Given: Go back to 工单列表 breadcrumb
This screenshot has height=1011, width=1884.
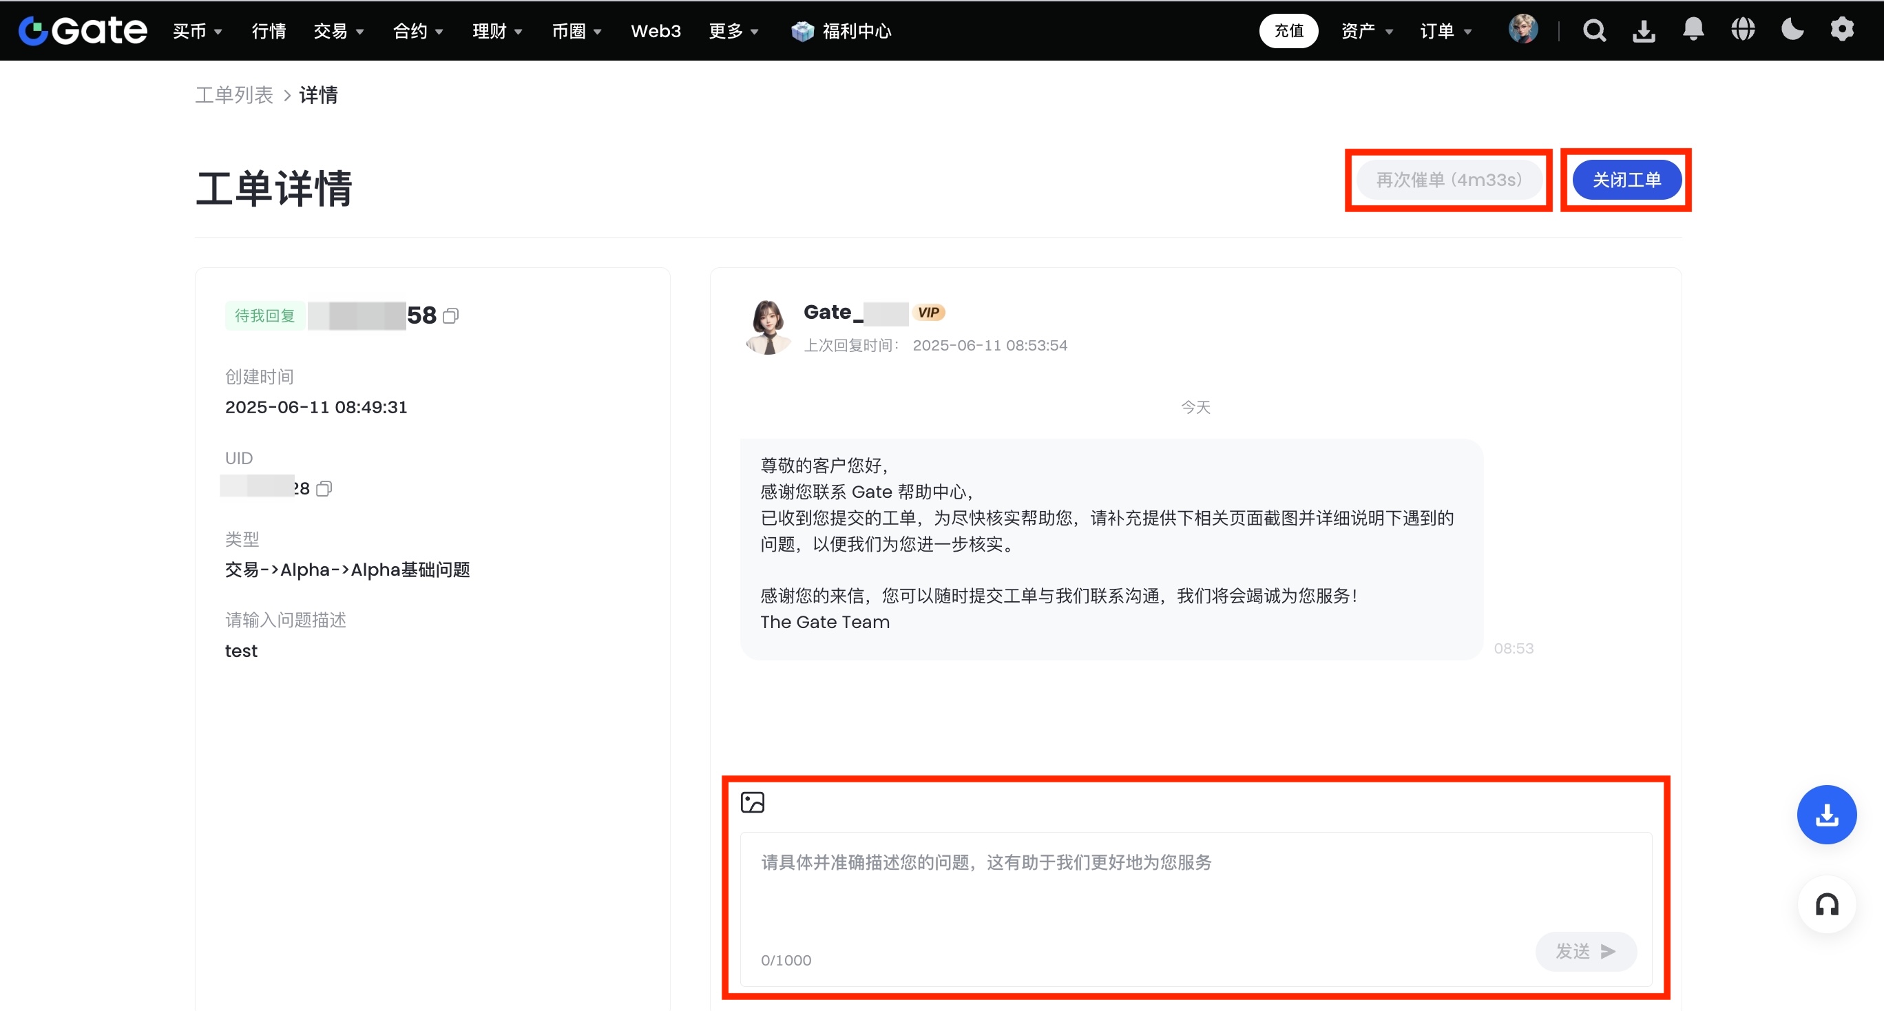Looking at the screenshot, I should [234, 95].
